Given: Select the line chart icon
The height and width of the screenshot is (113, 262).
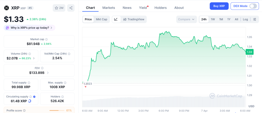Looking at the screenshot, I should pyautogui.click(x=116, y=19).
